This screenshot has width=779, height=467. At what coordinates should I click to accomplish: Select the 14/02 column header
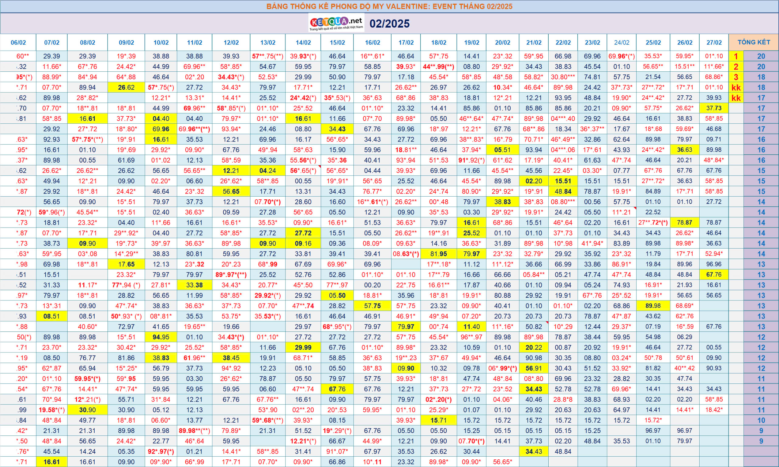(303, 43)
